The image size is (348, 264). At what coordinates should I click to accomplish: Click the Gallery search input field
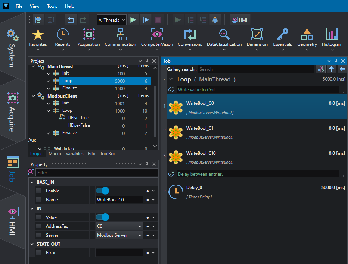(256, 69)
